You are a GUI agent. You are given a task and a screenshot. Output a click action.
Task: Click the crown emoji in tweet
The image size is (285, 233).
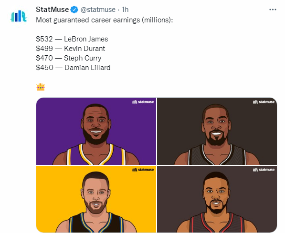41,87
